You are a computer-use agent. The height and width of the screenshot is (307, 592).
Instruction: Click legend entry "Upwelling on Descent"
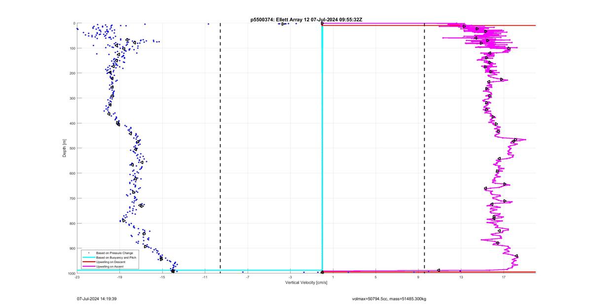point(111,262)
